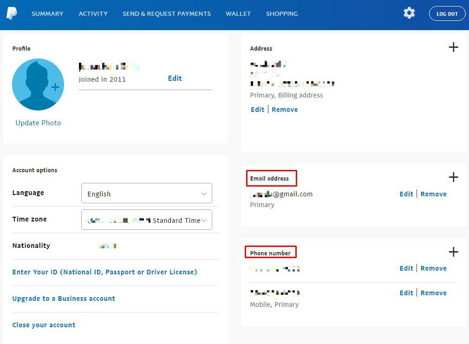Open the Language dropdown showing English
469x344 pixels.
146,194
